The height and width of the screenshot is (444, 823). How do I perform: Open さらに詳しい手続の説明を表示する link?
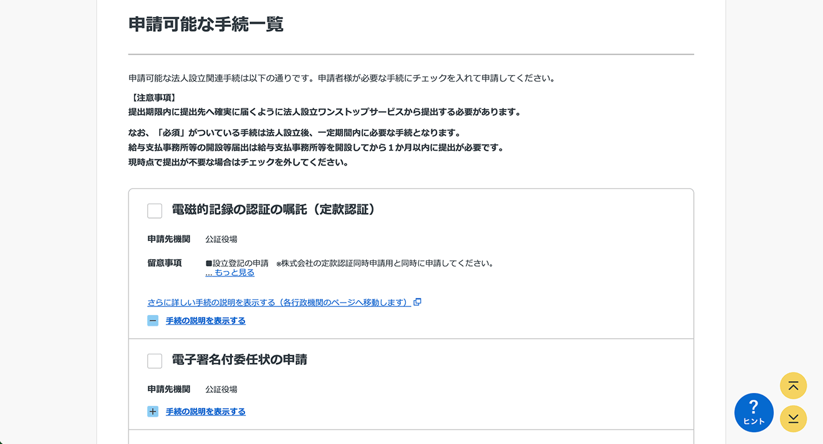279,303
